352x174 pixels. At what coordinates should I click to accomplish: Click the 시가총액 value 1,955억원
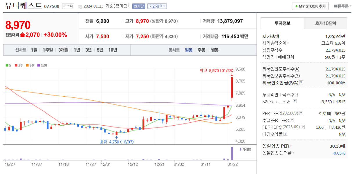[x=335, y=36]
